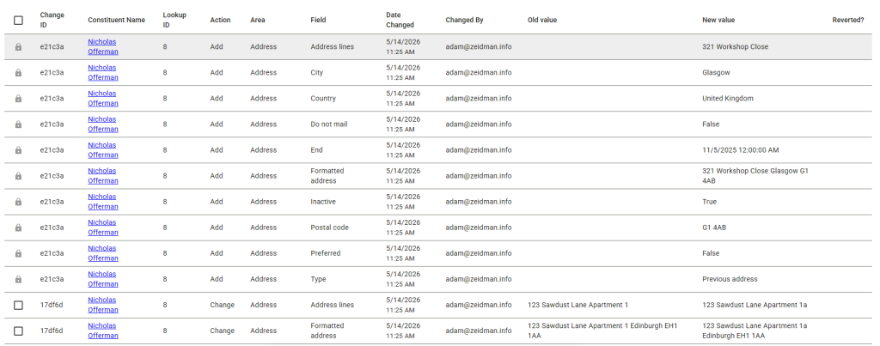Click the Reverted? column header

tap(847, 21)
